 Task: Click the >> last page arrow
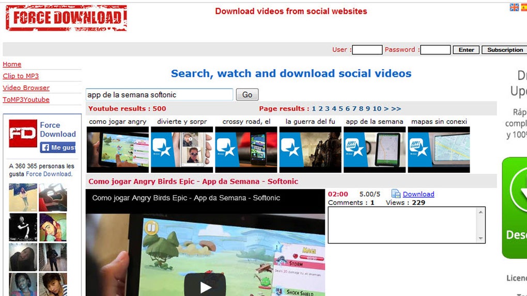coord(396,109)
